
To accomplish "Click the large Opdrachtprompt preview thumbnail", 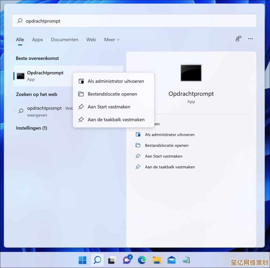I will [x=191, y=73].
